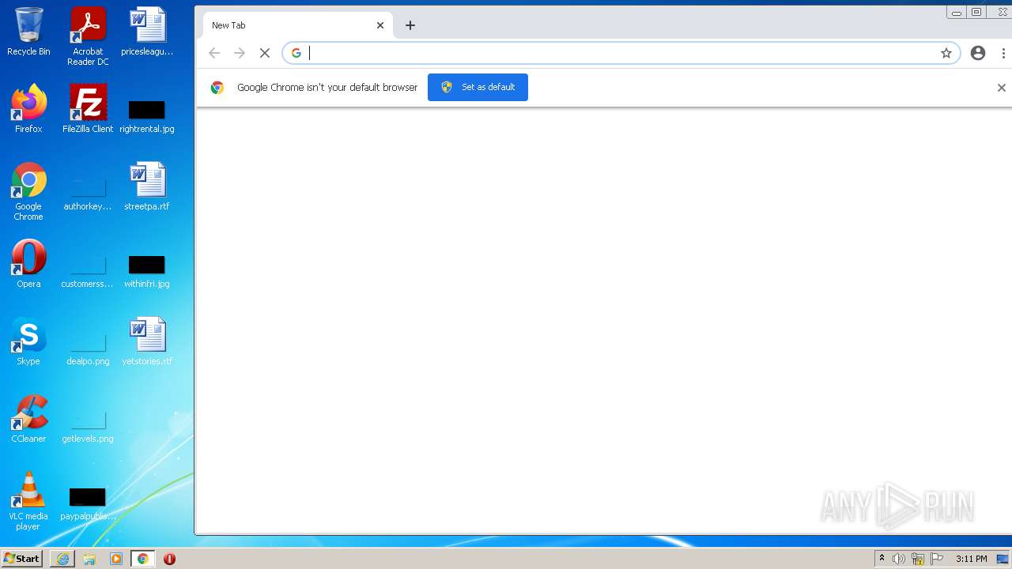Select withinfri.jpg file on desktop

tap(147, 271)
